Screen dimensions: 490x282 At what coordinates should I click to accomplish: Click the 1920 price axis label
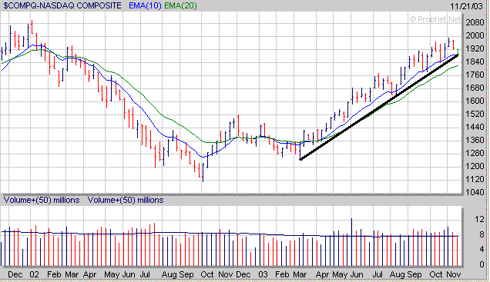click(x=475, y=48)
